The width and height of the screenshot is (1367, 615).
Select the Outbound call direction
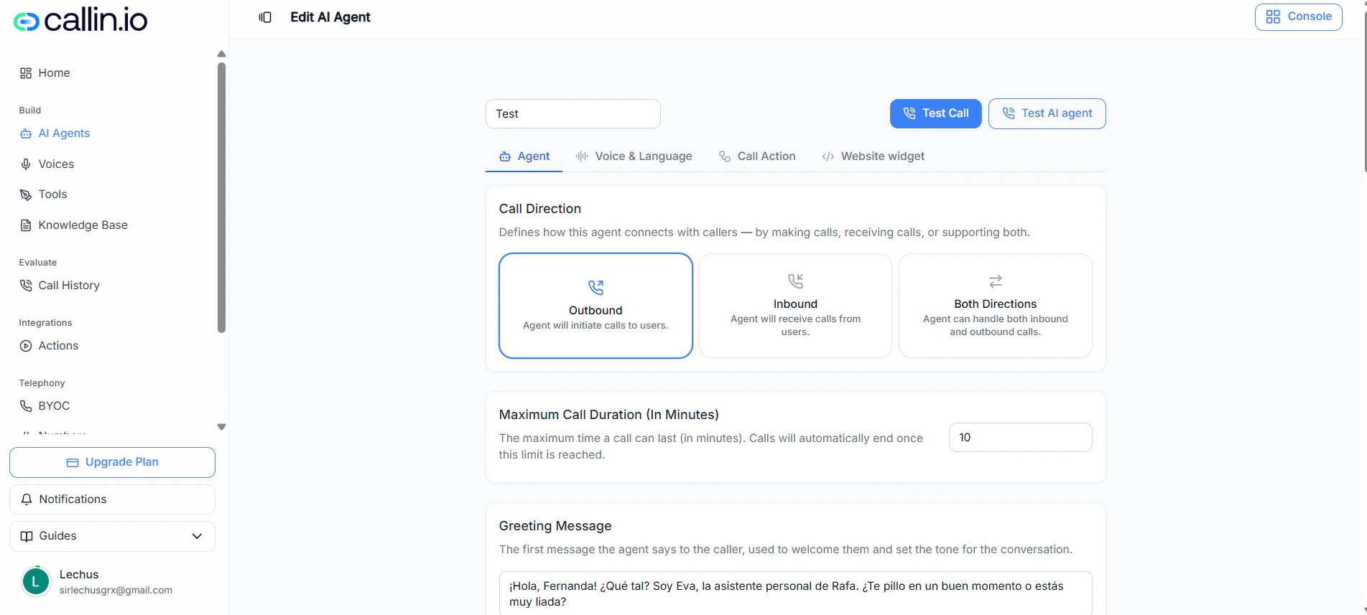(x=596, y=306)
